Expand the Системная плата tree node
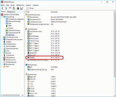This screenshot has width=116, height=97. (x=2, y=37)
